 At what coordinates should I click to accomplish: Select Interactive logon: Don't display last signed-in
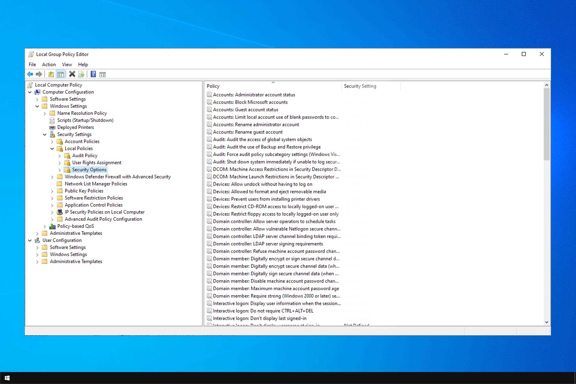coord(259,318)
